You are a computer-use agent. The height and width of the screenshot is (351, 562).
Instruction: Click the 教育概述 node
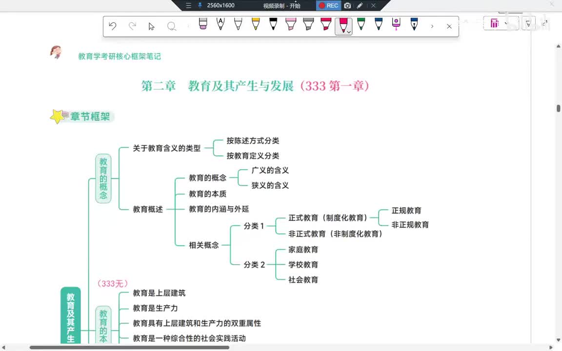point(148,209)
